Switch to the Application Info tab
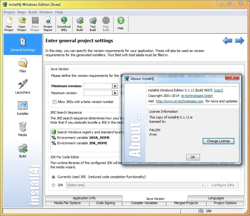 pos(84,198)
